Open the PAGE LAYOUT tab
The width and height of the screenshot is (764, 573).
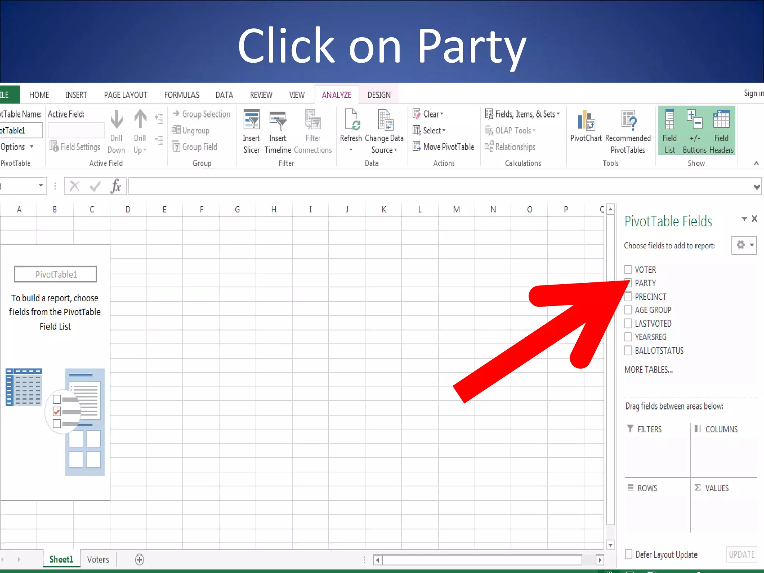[x=126, y=95]
